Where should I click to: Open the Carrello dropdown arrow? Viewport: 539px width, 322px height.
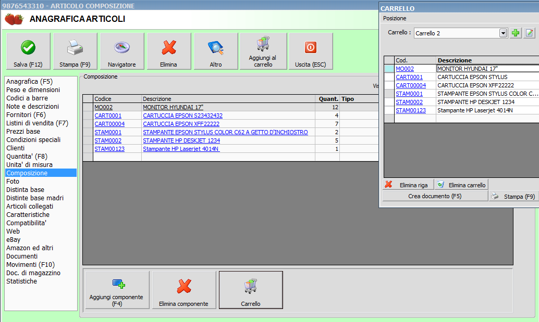[x=503, y=33]
